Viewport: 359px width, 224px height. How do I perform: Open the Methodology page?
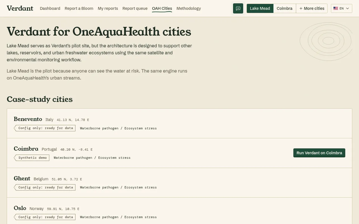click(x=188, y=8)
